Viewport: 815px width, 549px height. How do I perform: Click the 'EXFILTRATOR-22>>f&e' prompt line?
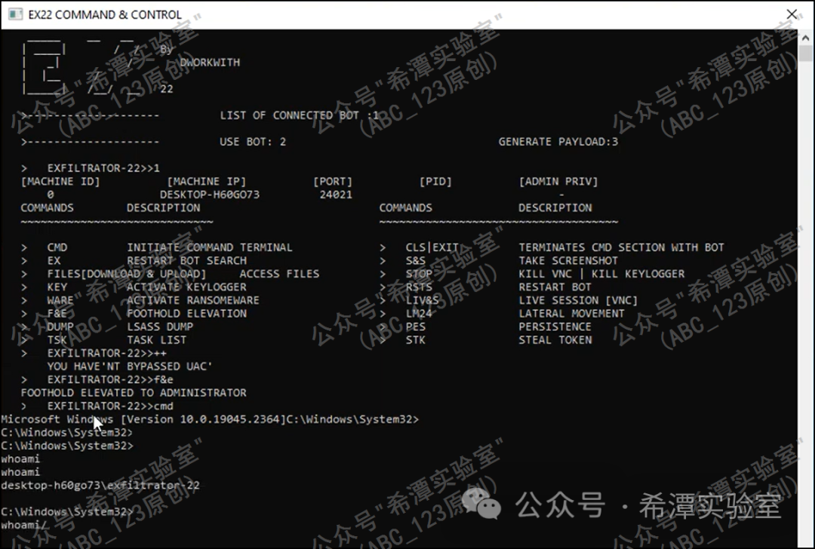pyautogui.click(x=110, y=379)
